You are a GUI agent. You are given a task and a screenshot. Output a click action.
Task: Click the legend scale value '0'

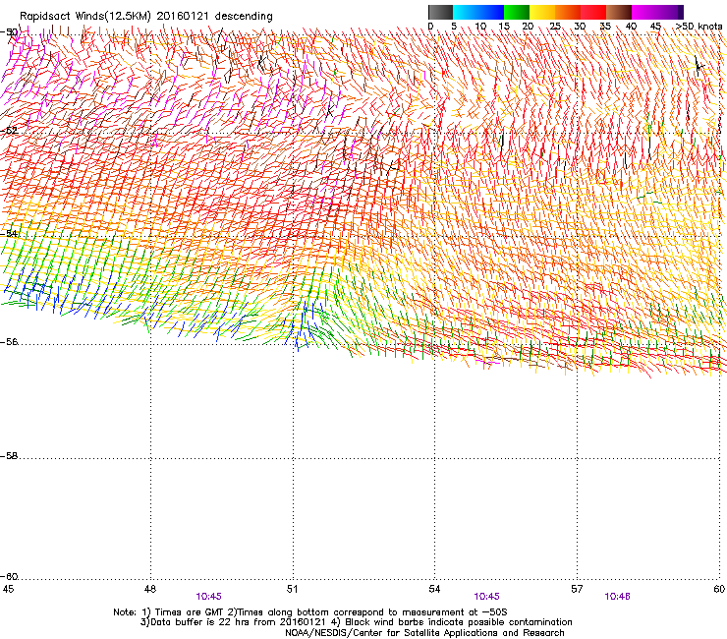(430, 27)
